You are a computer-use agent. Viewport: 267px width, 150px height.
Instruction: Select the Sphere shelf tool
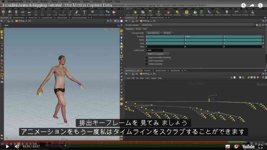pos(10,13)
